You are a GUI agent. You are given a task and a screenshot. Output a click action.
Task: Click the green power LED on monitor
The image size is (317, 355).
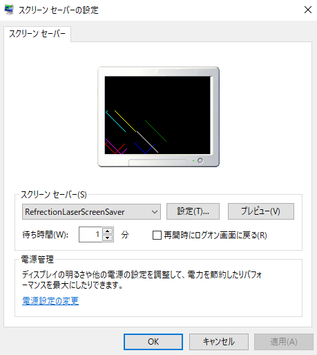[193, 161]
